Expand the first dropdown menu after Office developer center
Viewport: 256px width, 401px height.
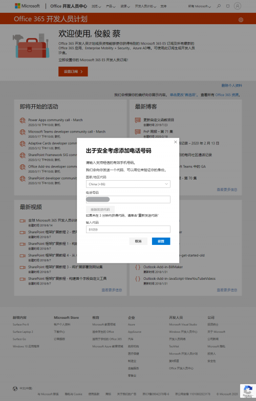(96, 6)
